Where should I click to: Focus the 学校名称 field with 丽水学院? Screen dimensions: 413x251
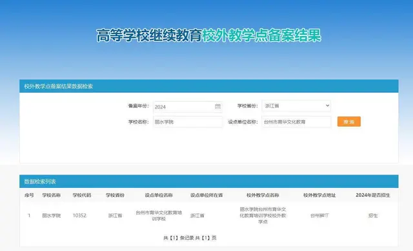coord(188,122)
